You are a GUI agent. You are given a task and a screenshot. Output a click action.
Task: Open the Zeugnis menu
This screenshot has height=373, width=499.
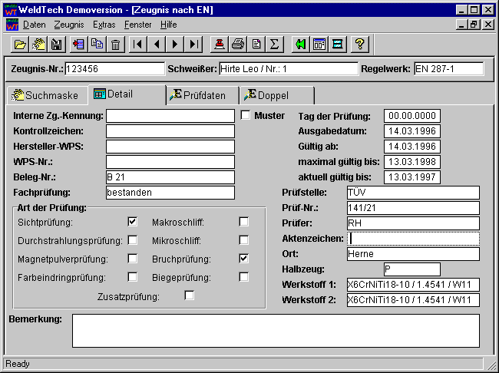click(68, 25)
